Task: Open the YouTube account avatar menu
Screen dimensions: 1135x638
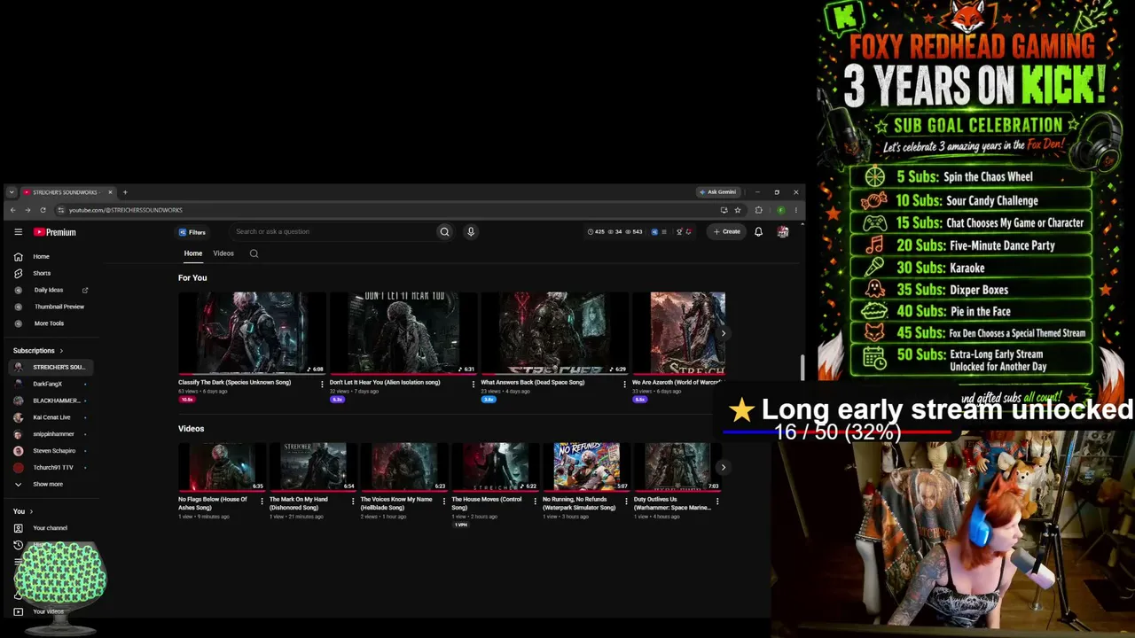Action: tap(783, 232)
